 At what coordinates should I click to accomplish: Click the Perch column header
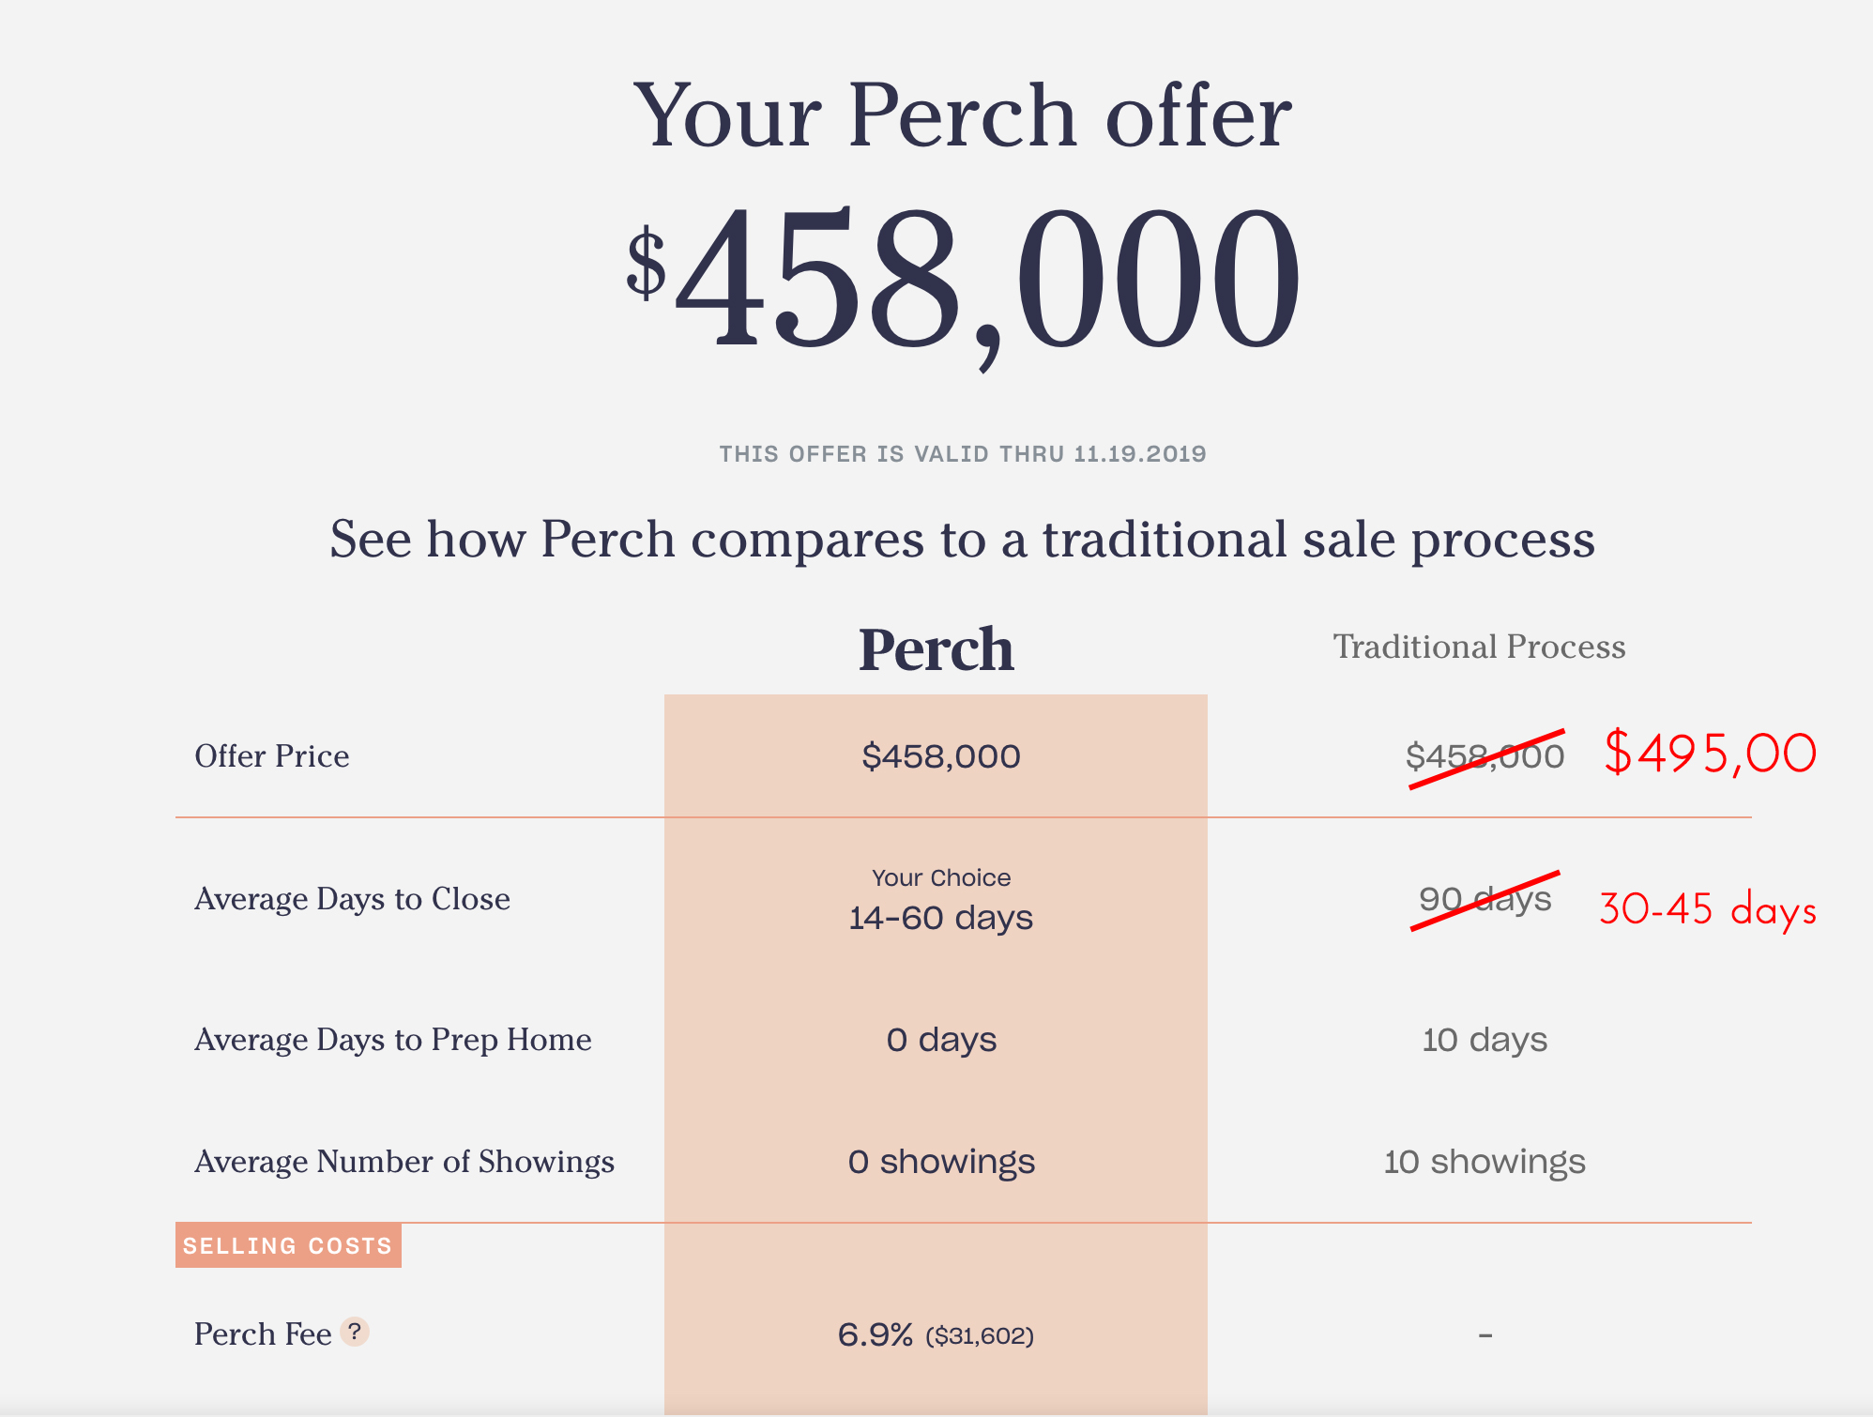(x=936, y=648)
